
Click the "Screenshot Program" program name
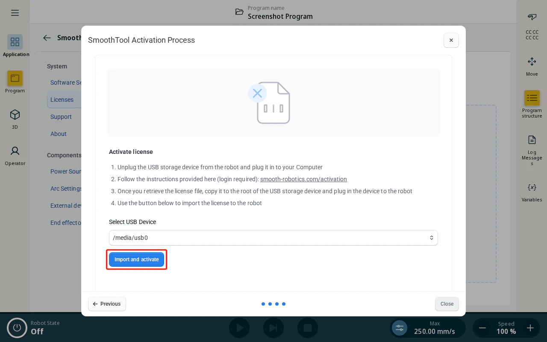tap(280, 16)
